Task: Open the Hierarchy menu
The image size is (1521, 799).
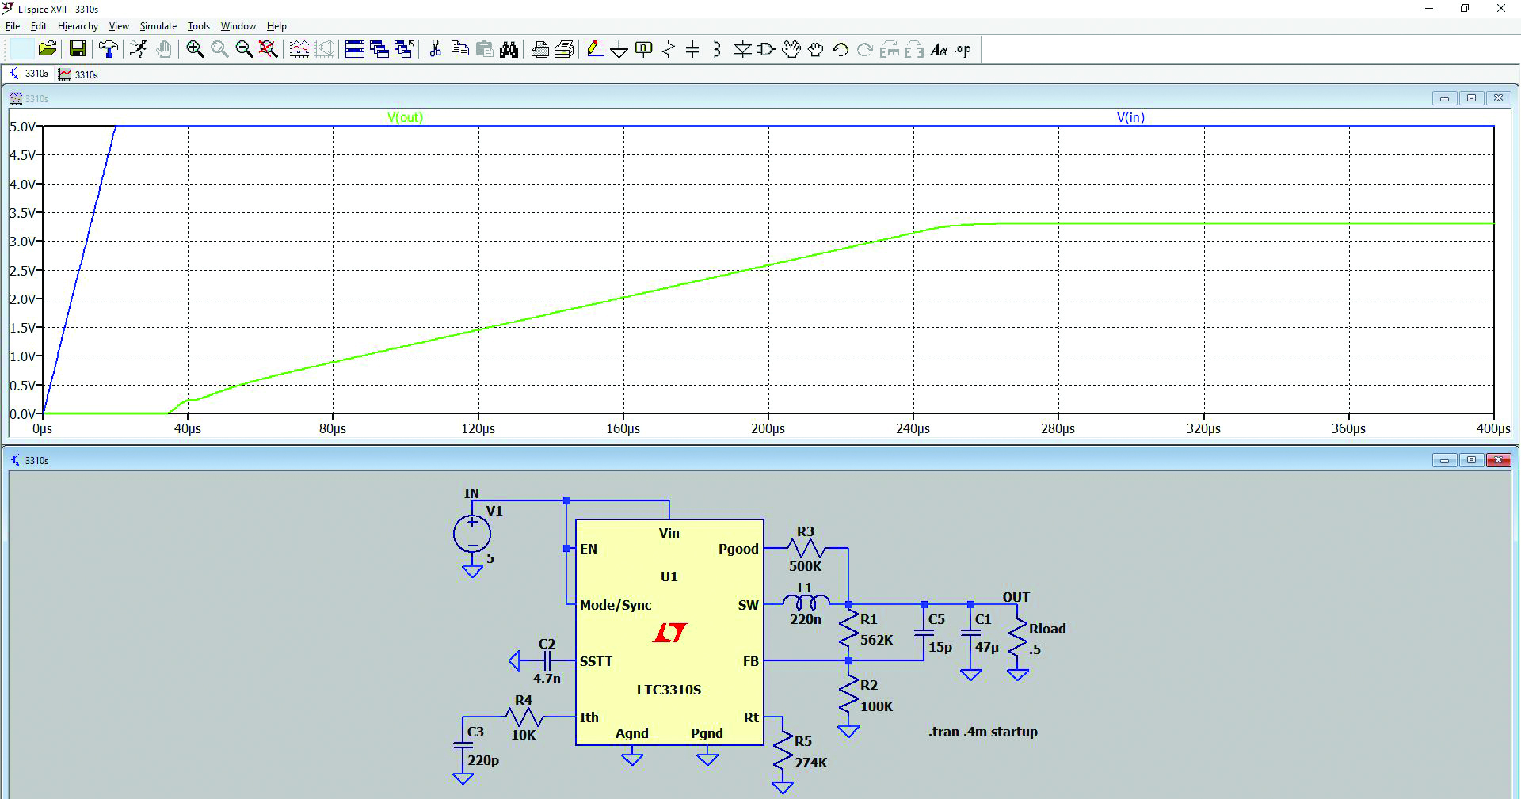Action: [x=78, y=26]
